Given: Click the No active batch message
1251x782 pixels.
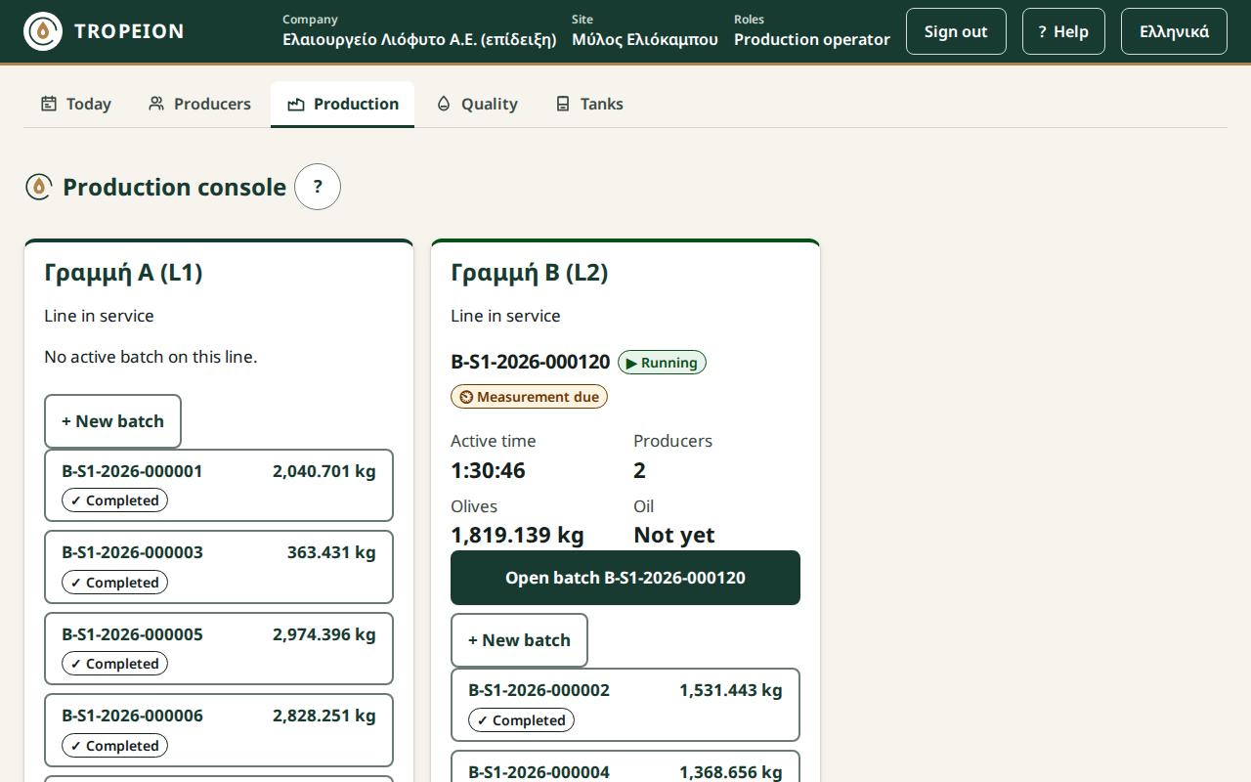Looking at the screenshot, I should [x=151, y=357].
